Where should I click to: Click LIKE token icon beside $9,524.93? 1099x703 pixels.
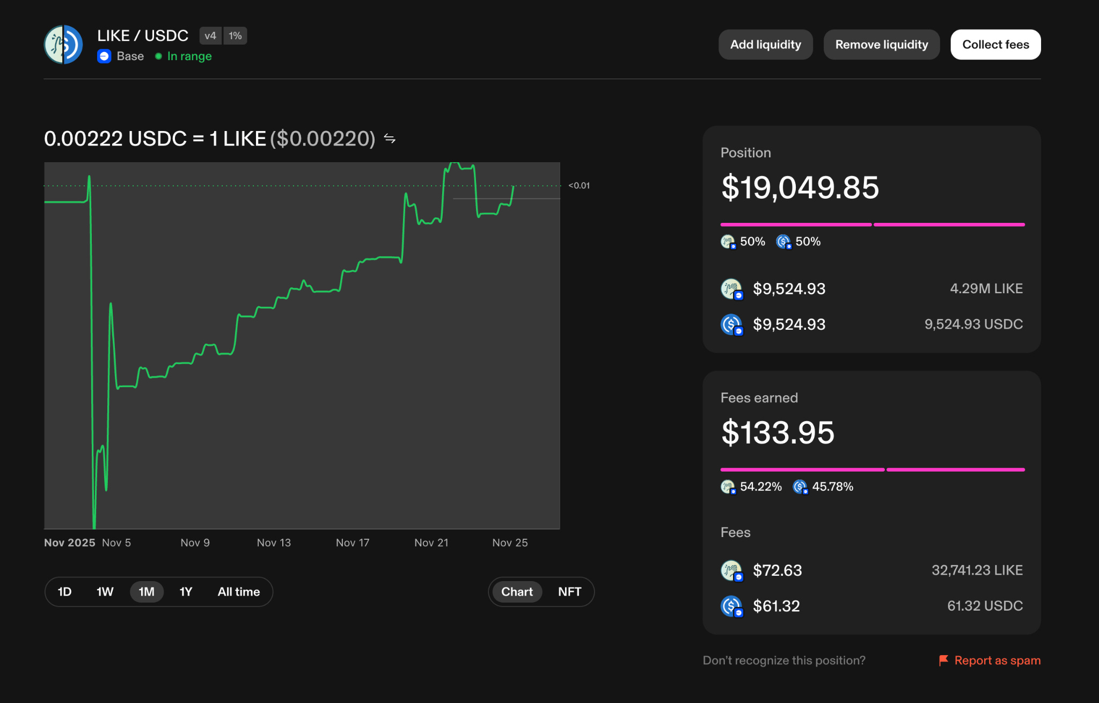(731, 289)
